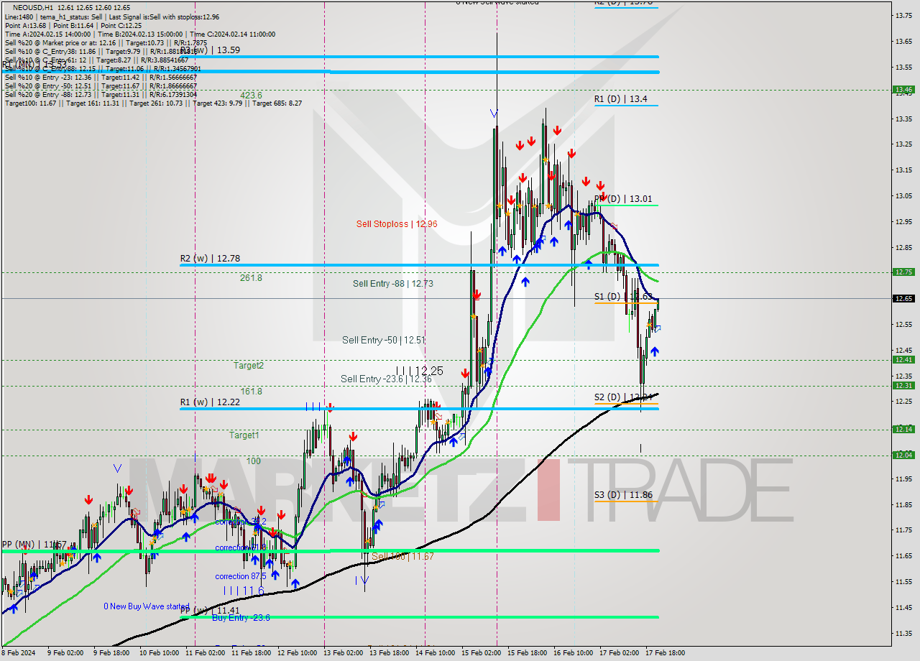
Task: Click the 'R1 (w) | 12.22' weekly resistance label
Action: [210, 402]
